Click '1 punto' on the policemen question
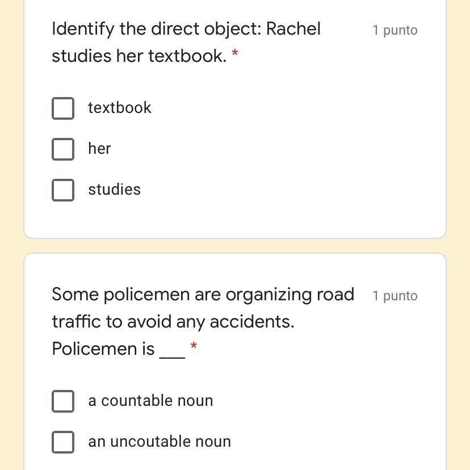Viewport: 470px width, 470px height. point(395,296)
